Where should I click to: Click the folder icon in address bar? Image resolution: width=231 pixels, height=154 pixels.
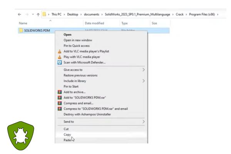44,14
